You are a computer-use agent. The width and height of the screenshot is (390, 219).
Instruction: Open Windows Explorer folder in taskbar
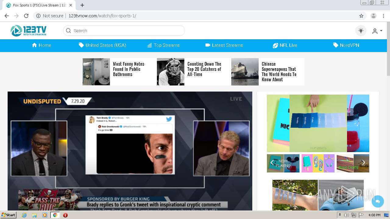pos(34,215)
